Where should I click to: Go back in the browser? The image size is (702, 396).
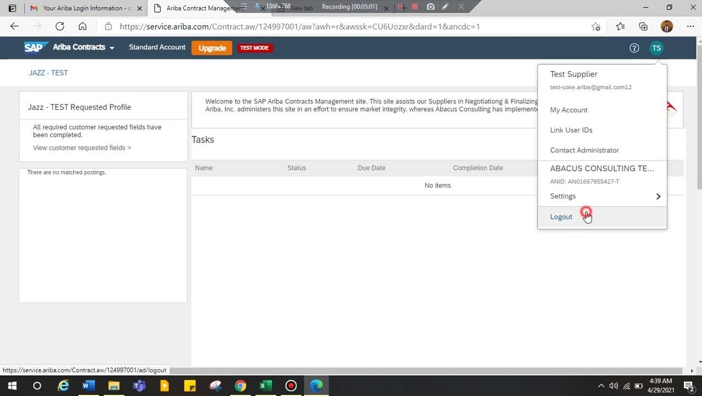point(14,26)
